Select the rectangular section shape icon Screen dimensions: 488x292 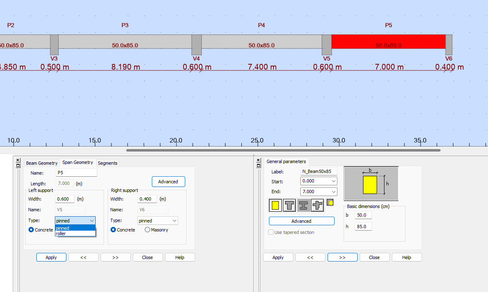tap(276, 206)
